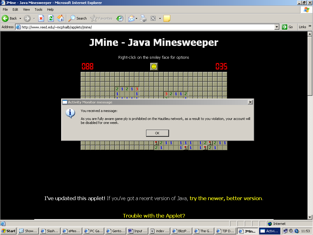This screenshot has width=313, height=235.
Task: Follow 'try the newer, better version' link
Action: coord(226,198)
